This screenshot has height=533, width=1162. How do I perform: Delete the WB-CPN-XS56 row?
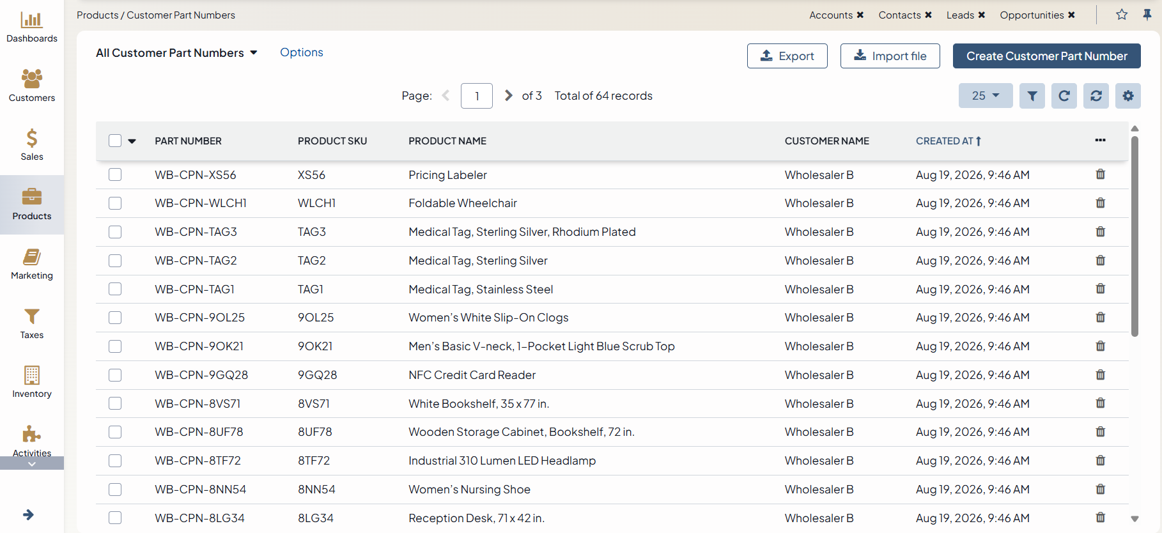1101,174
